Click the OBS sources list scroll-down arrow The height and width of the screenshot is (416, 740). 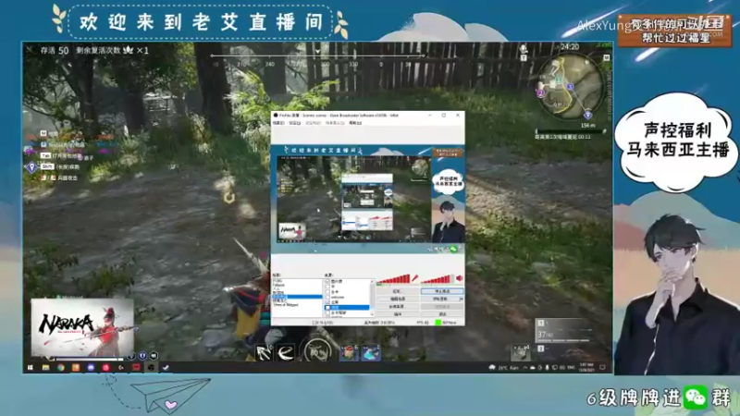372,314
